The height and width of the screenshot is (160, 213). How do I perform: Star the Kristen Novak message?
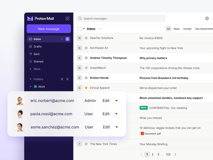point(86,78)
